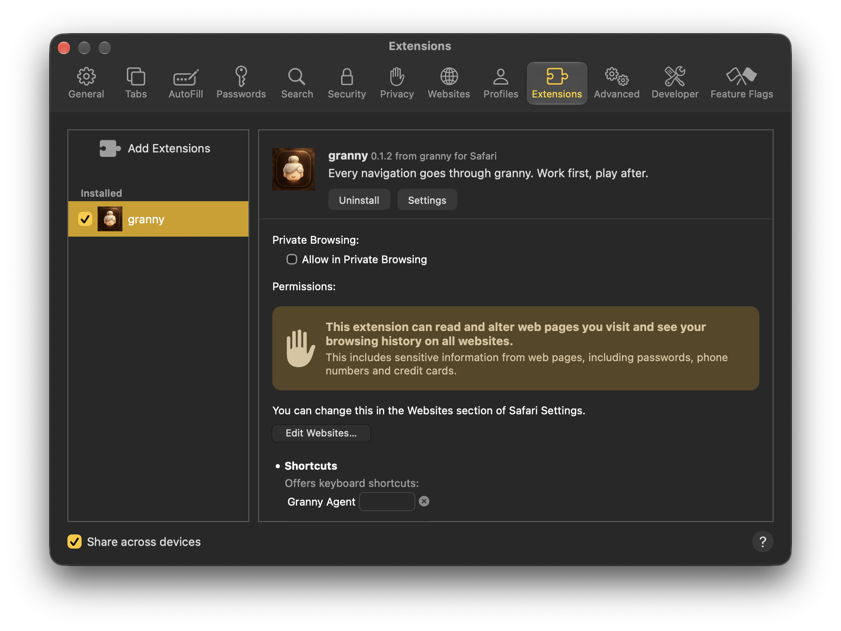The height and width of the screenshot is (631, 841).
Task: Click the "Installed" section header
Action: click(x=101, y=193)
